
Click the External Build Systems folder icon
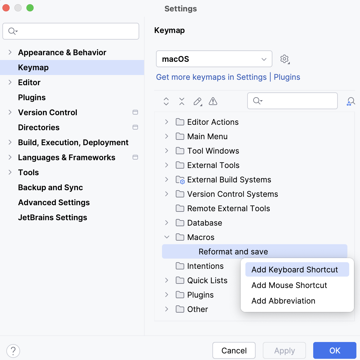click(180, 179)
